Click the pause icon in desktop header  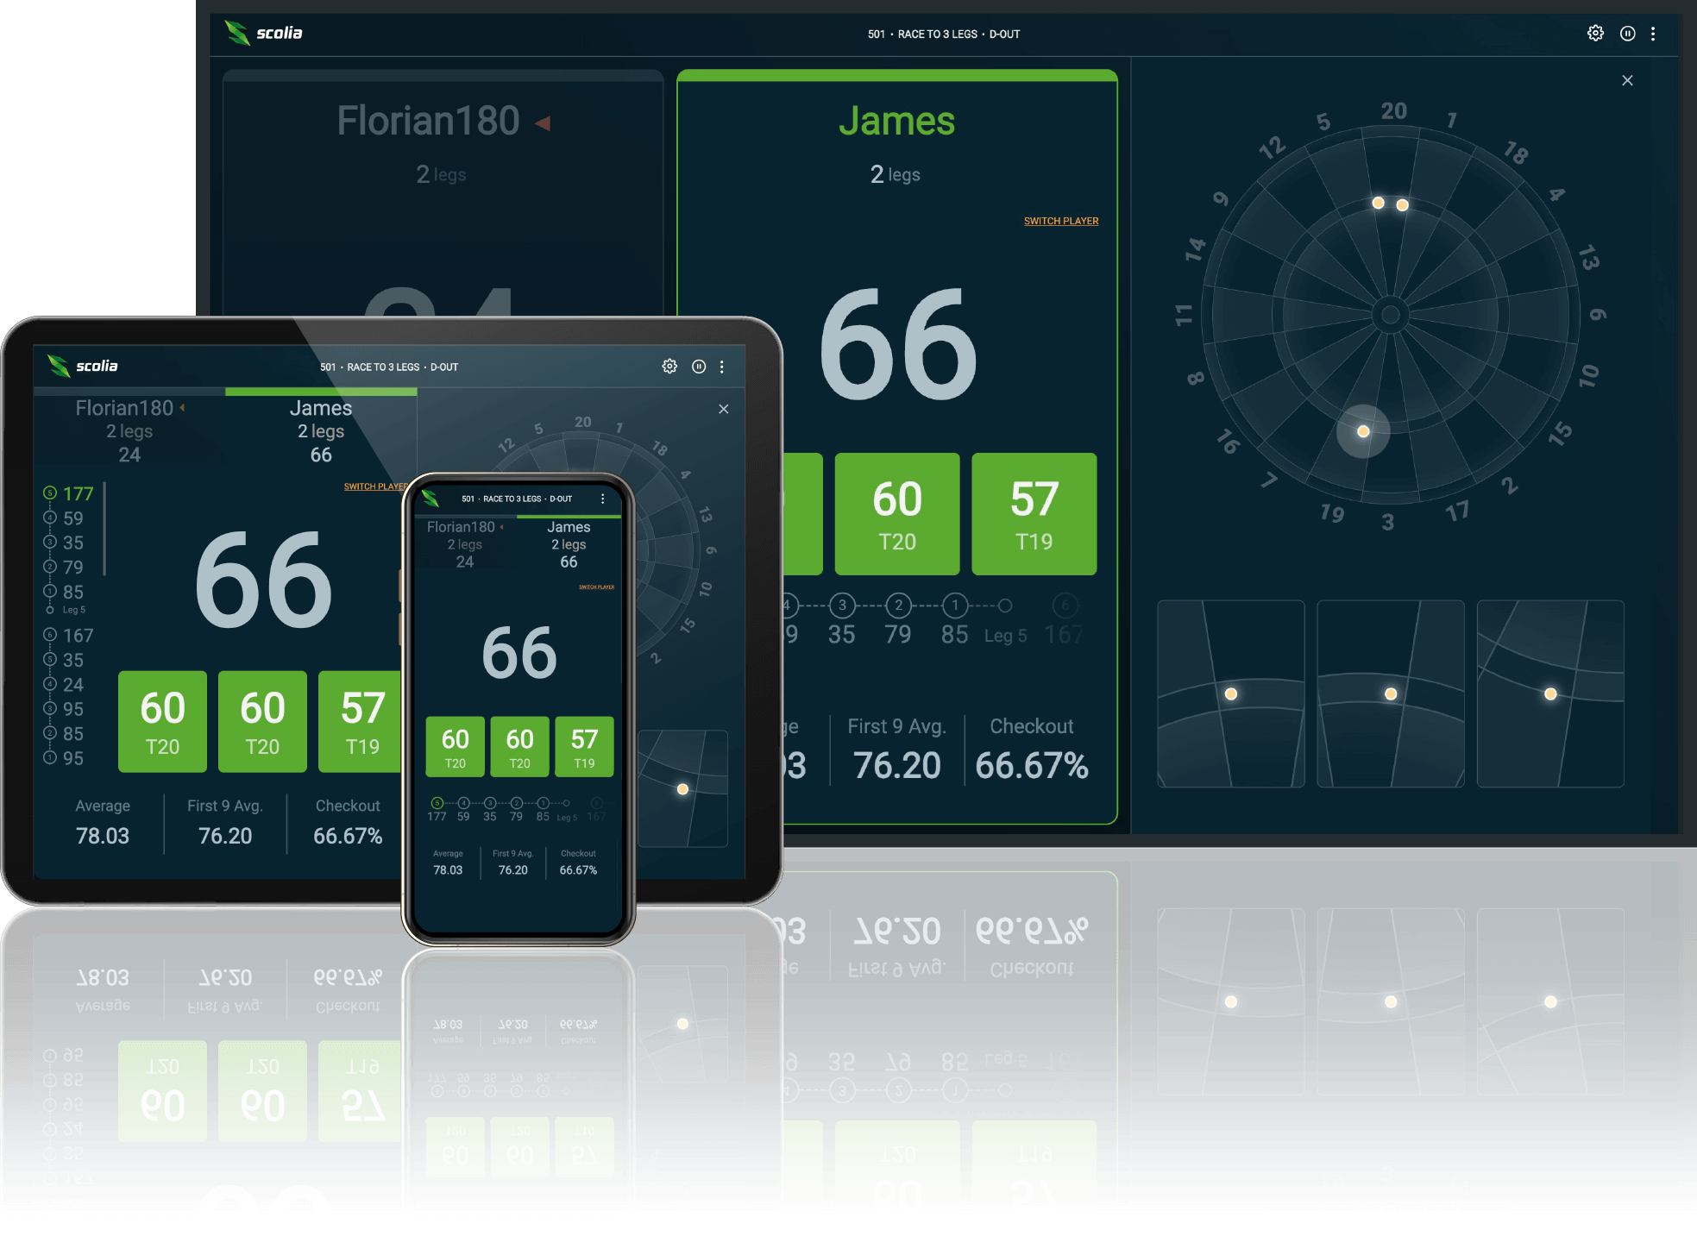[x=1627, y=34]
